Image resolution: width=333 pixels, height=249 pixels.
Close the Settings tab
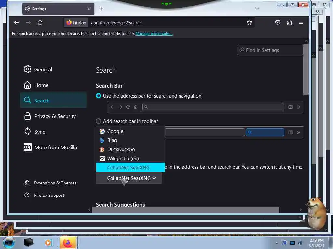(89, 9)
